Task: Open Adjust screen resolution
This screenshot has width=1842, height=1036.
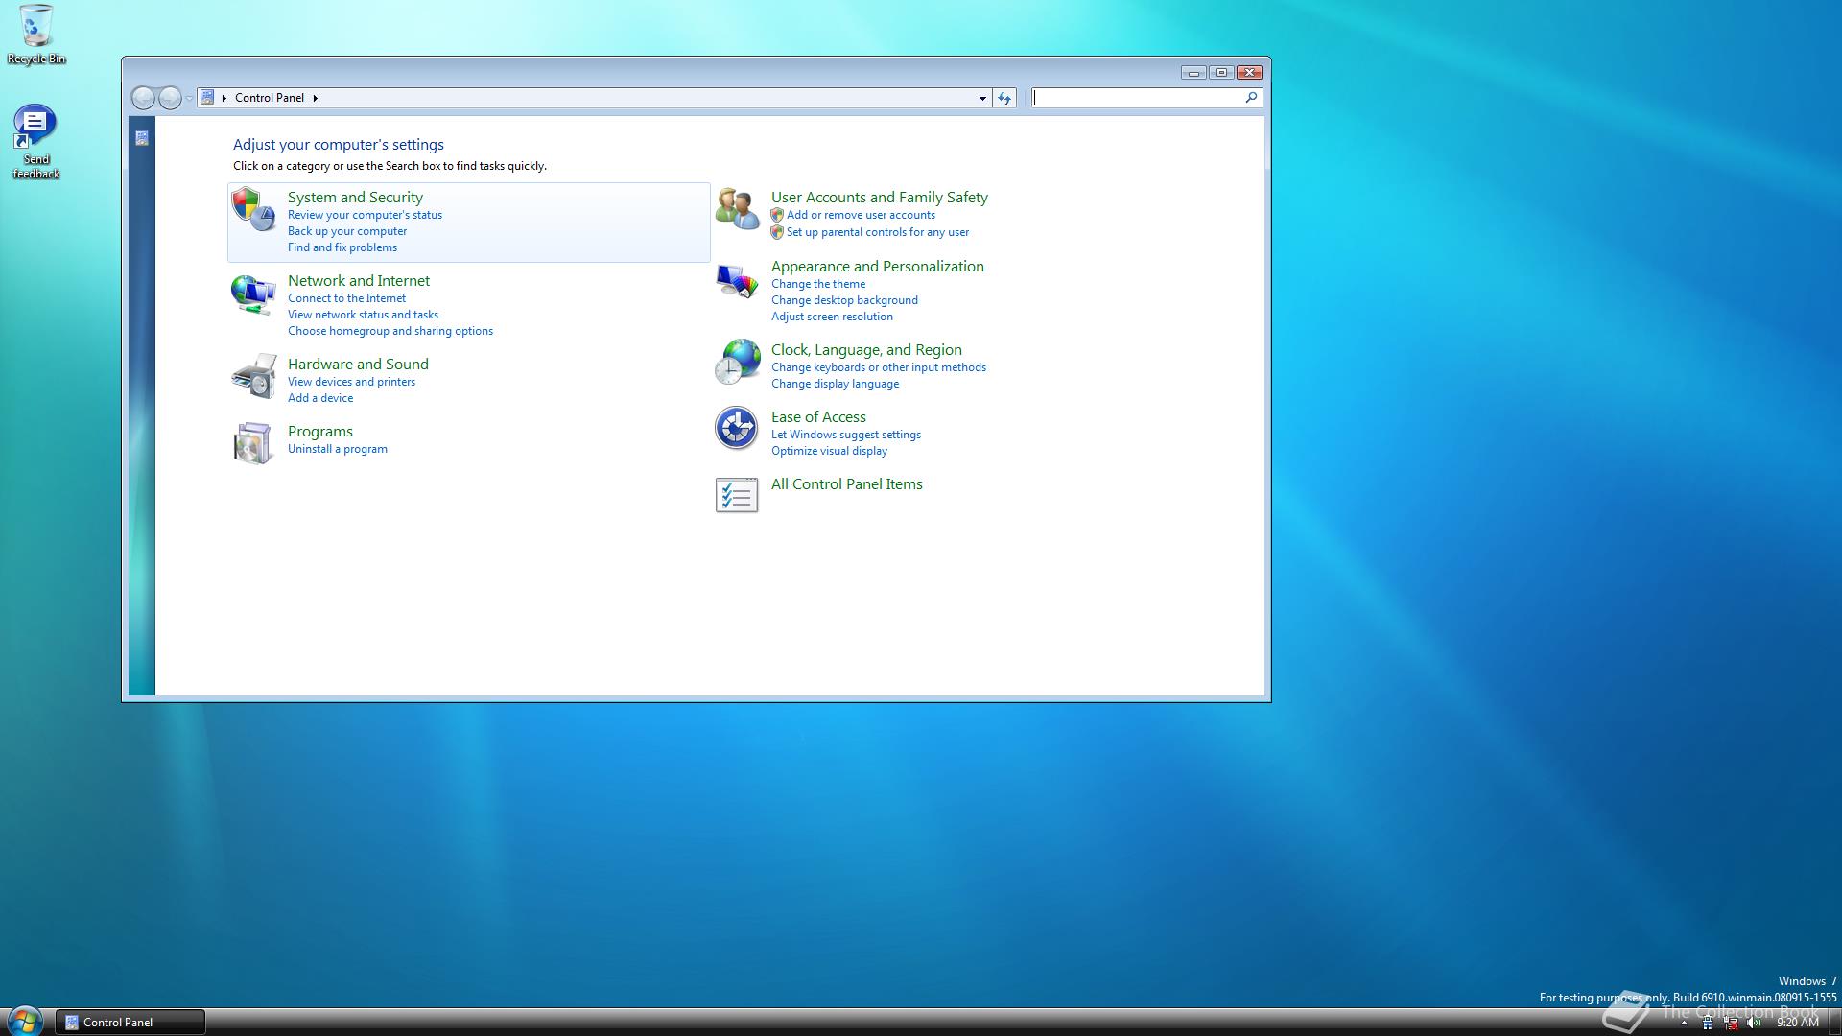Action: pos(832,317)
